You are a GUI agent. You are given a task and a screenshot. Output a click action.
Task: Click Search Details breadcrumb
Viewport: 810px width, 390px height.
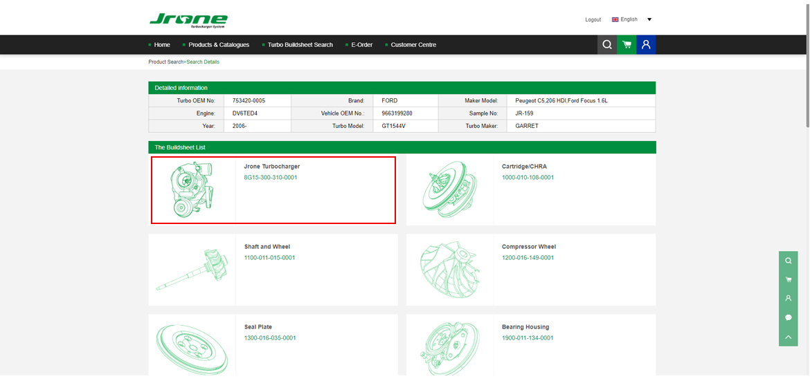202,62
